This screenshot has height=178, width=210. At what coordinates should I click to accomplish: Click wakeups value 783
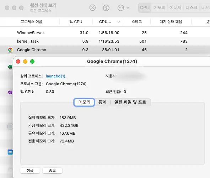184,41
